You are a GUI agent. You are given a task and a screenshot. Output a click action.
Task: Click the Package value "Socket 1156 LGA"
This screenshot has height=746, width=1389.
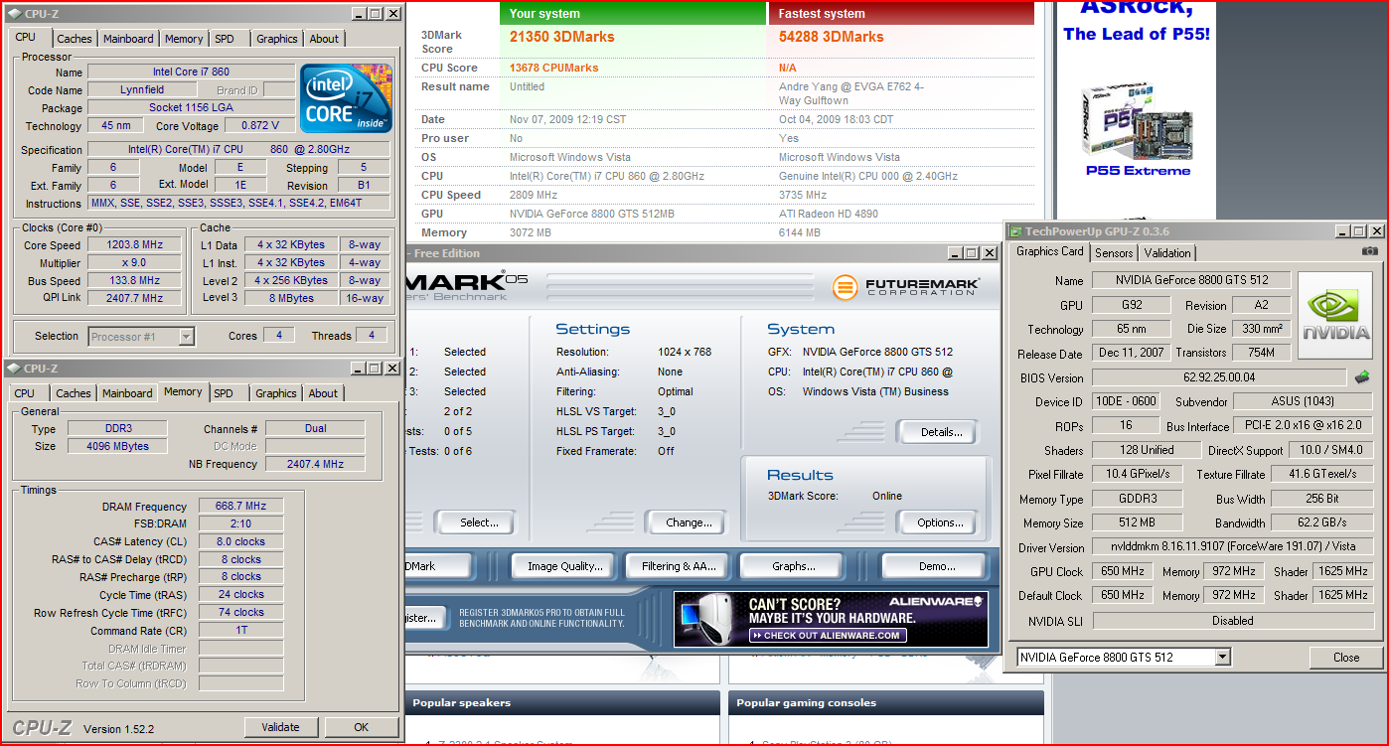[191, 108]
